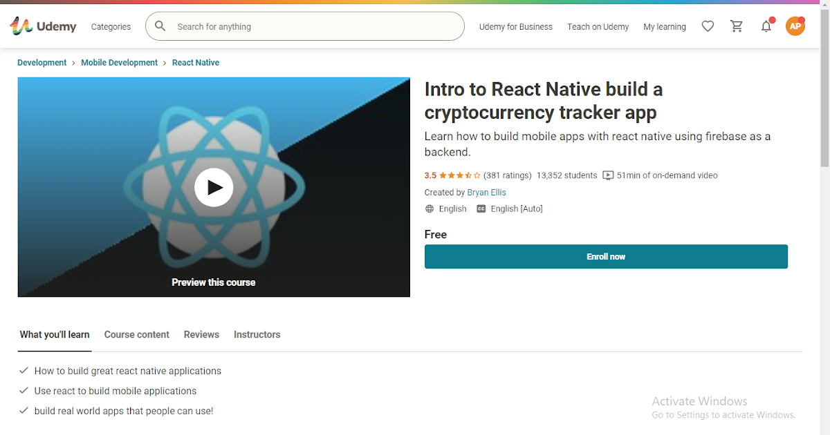Viewport: 830px width, 435px height.
Task: Navigate to Mobile Development breadcrumb
Action: pos(120,62)
